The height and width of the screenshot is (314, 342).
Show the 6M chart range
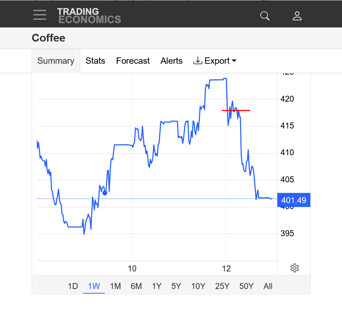click(136, 286)
